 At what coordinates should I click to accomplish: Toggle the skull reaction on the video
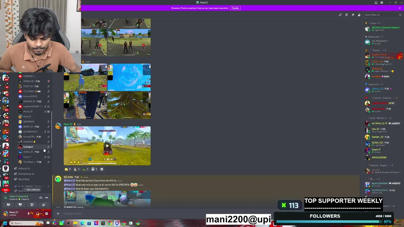pos(94,169)
